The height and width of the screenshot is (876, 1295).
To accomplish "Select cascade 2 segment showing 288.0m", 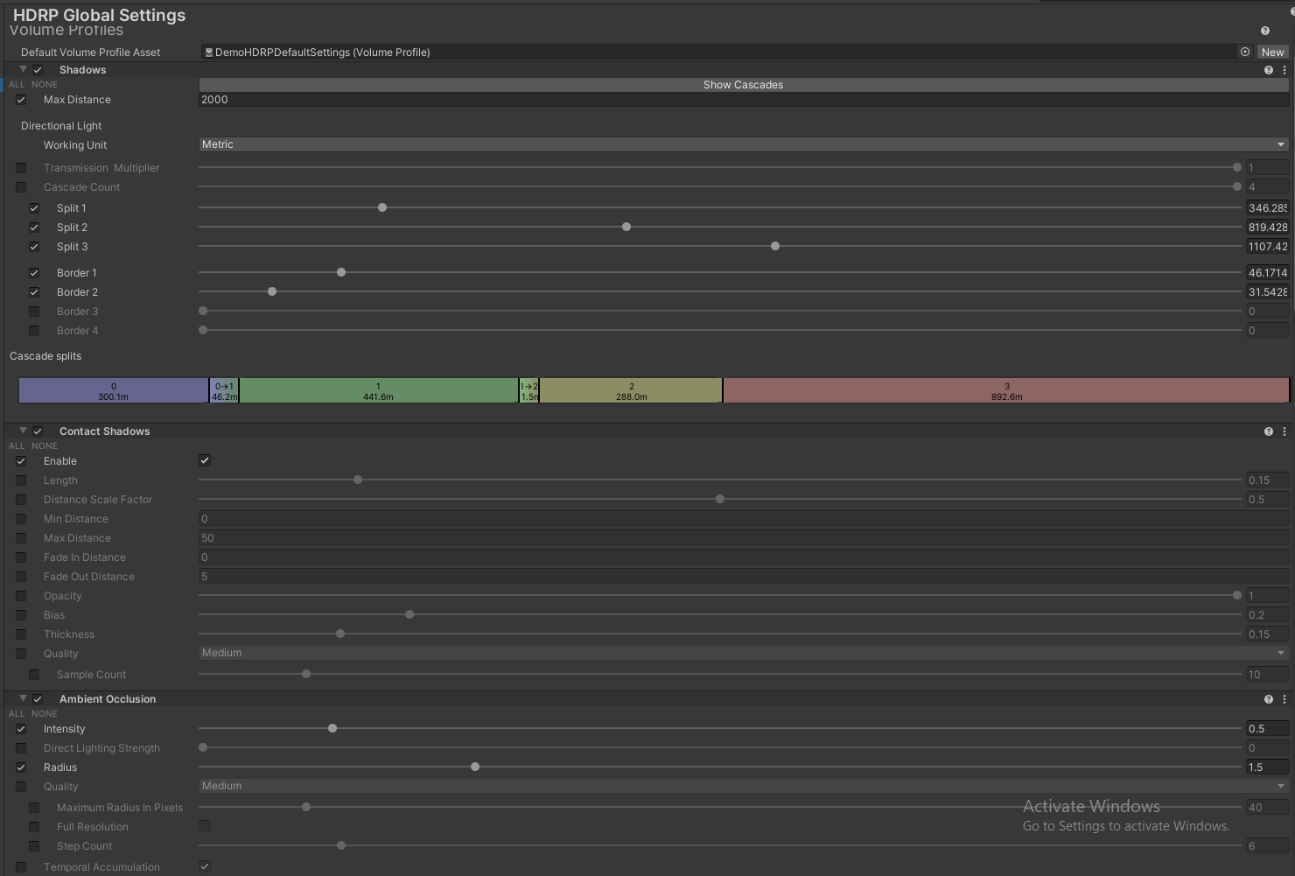I will click(631, 390).
